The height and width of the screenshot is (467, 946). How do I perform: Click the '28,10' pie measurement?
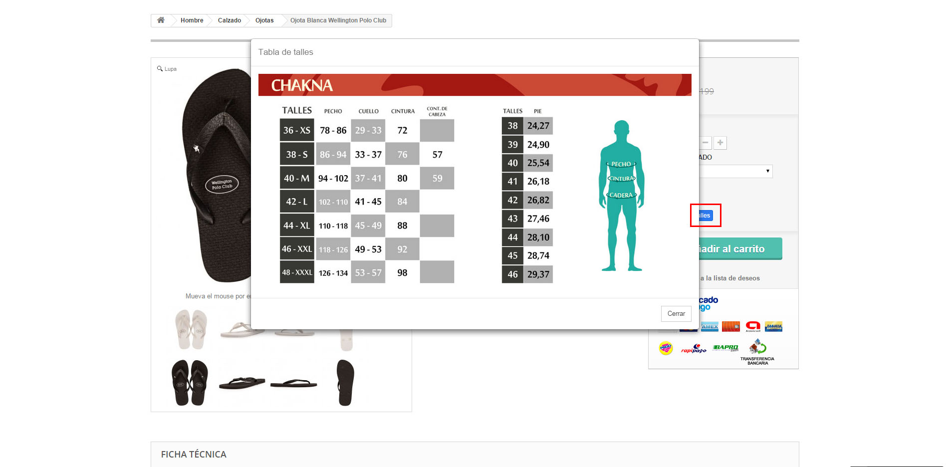point(538,237)
